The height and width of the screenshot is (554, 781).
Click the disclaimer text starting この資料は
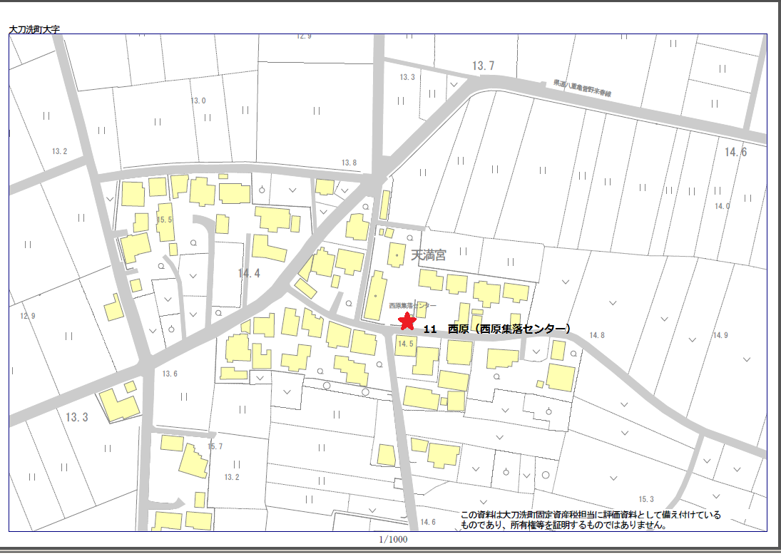tap(591, 520)
